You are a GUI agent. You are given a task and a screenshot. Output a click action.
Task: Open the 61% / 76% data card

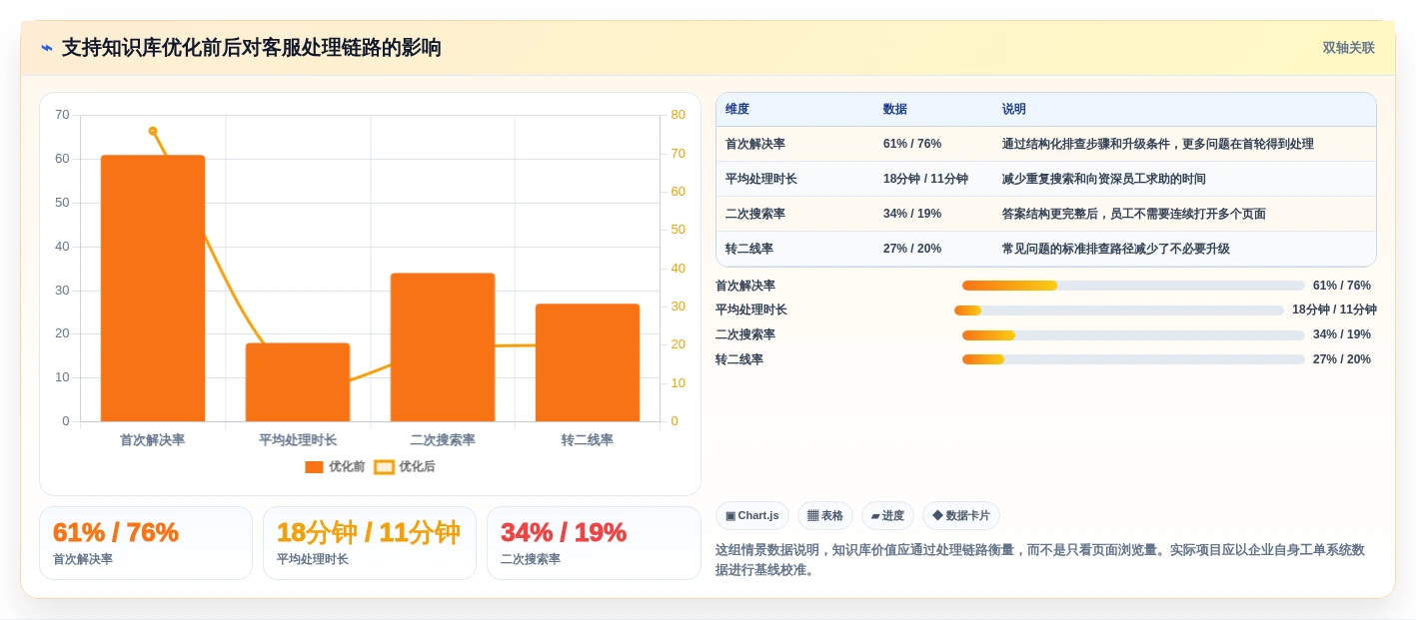point(146,543)
